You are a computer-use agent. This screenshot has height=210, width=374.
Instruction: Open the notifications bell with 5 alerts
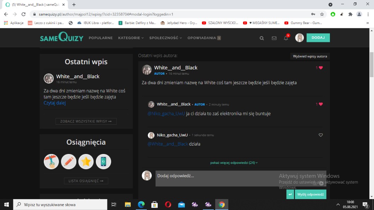pos(286,38)
